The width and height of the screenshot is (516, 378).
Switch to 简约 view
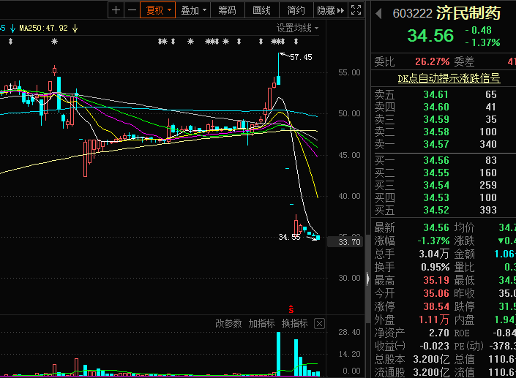[296, 10]
